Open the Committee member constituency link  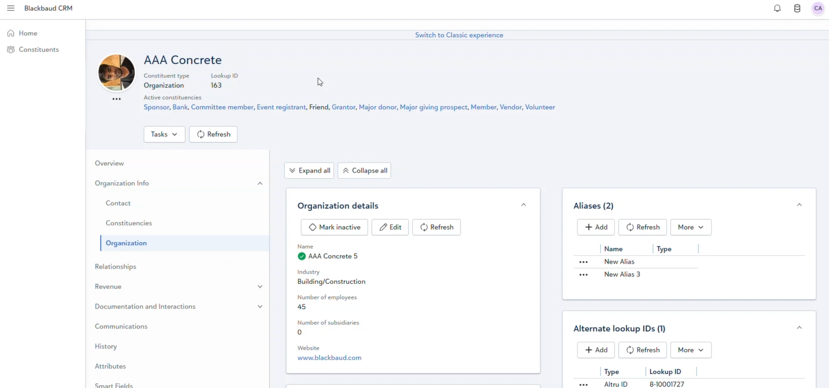(222, 107)
